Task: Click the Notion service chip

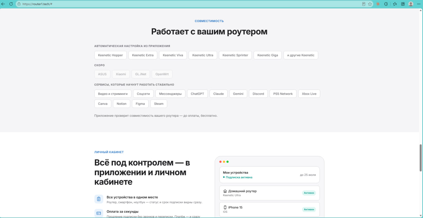Action: click(122, 104)
